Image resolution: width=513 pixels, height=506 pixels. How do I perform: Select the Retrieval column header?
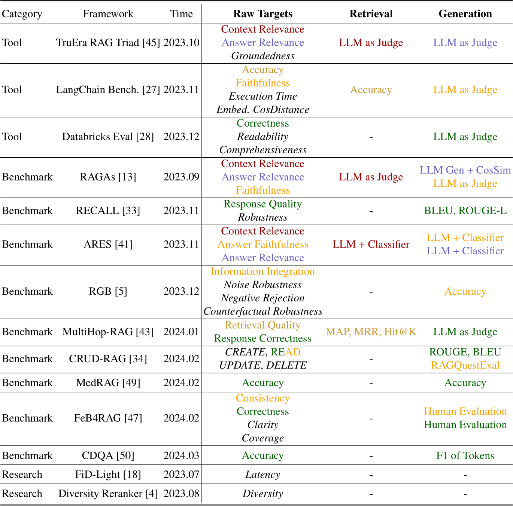pos(371,14)
